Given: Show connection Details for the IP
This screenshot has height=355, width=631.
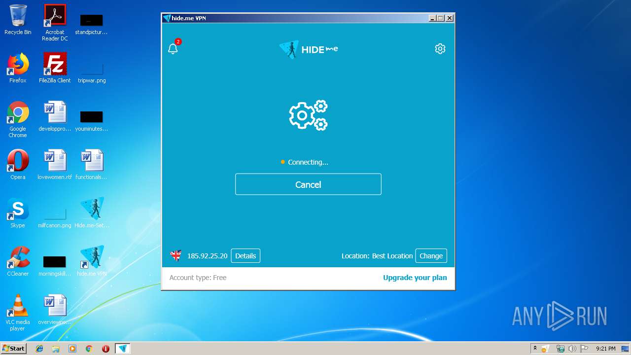Looking at the screenshot, I should [x=245, y=256].
